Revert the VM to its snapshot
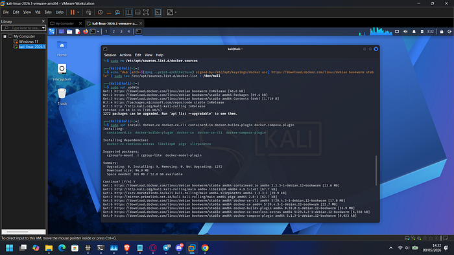The width and height of the screenshot is (454, 255). [109, 12]
